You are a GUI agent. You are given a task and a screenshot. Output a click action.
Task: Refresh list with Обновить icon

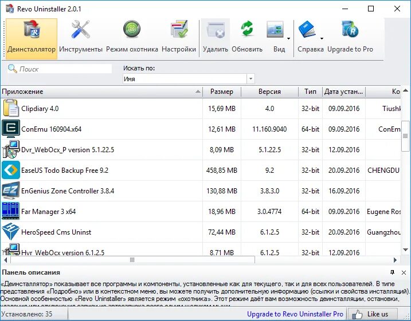[247, 29]
